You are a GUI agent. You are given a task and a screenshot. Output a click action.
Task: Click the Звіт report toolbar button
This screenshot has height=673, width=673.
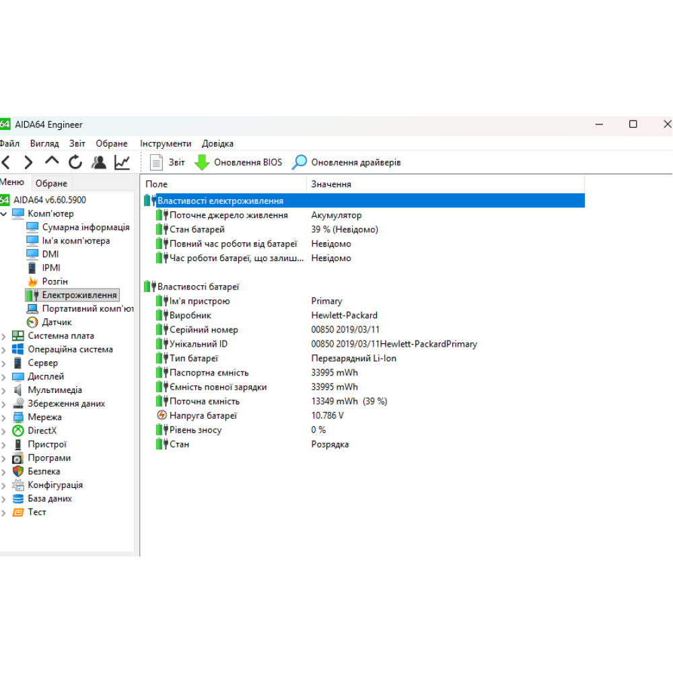(167, 162)
